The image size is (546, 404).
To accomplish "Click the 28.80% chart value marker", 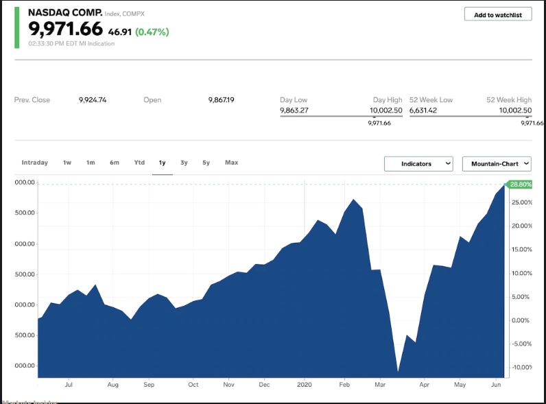I will [520, 185].
